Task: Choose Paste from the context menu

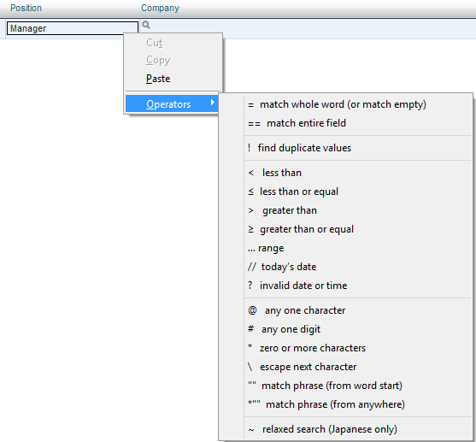Action: click(173, 79)
